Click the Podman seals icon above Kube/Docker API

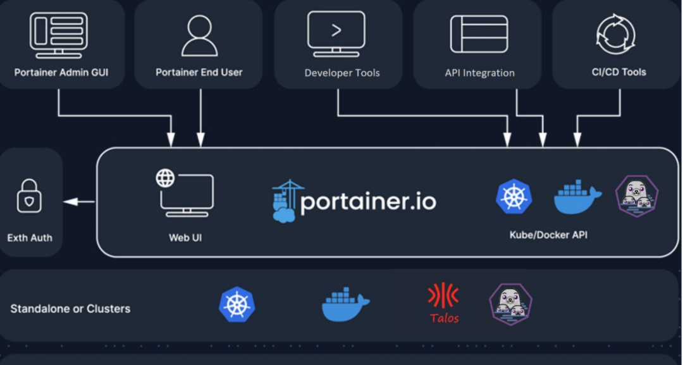click(x=637, y=196)
